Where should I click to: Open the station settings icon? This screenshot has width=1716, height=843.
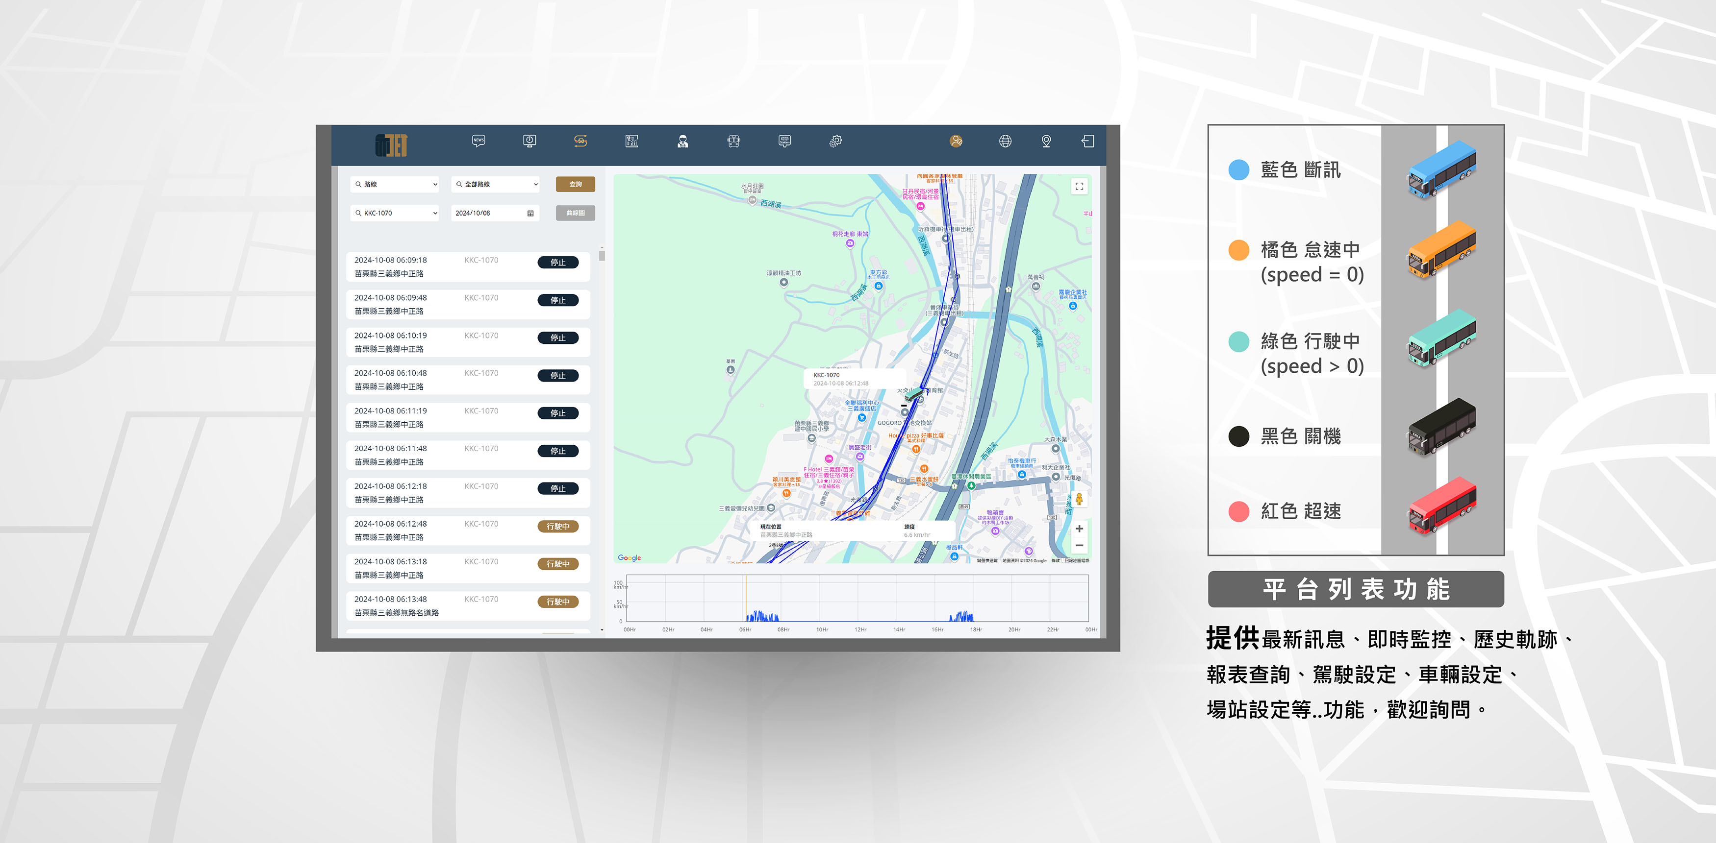point(785,141)
